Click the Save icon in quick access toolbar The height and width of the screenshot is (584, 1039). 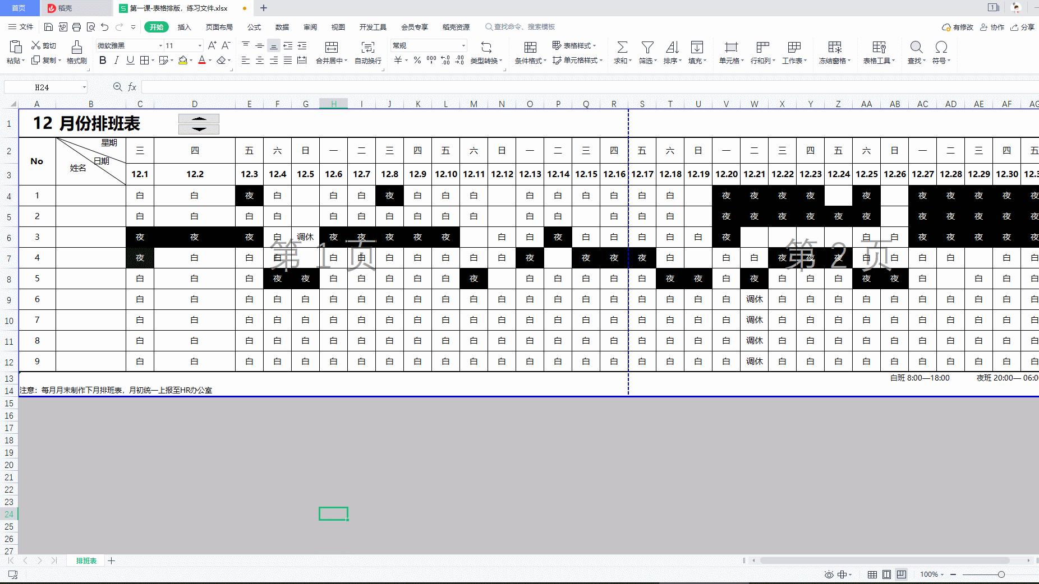pos(48,27)
